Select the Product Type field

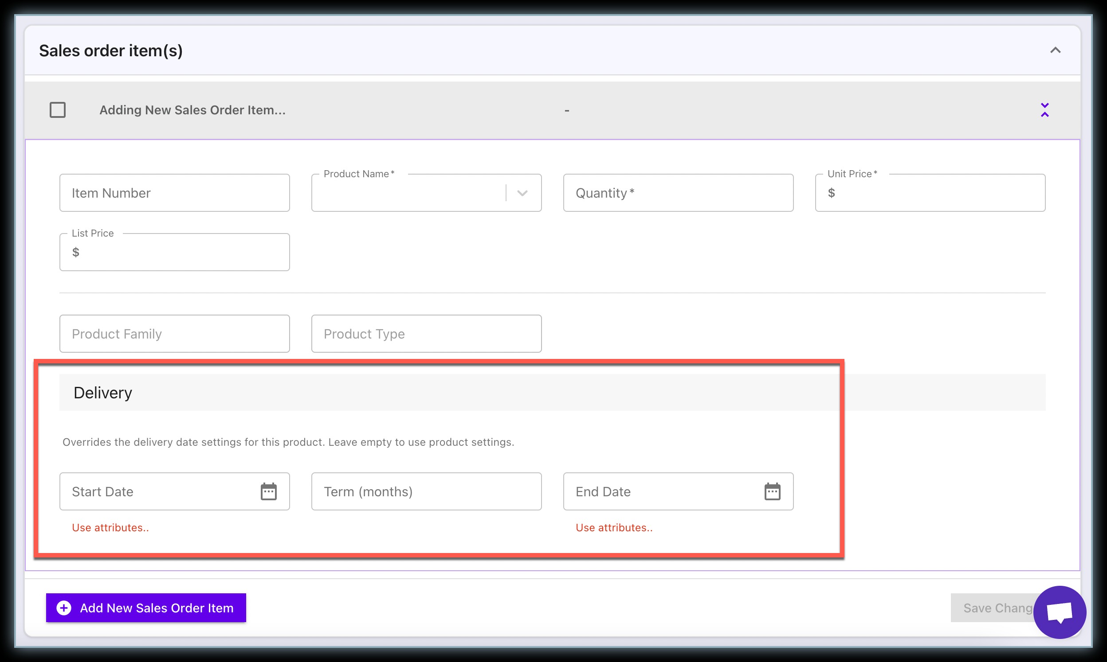(x=426, y=334)
